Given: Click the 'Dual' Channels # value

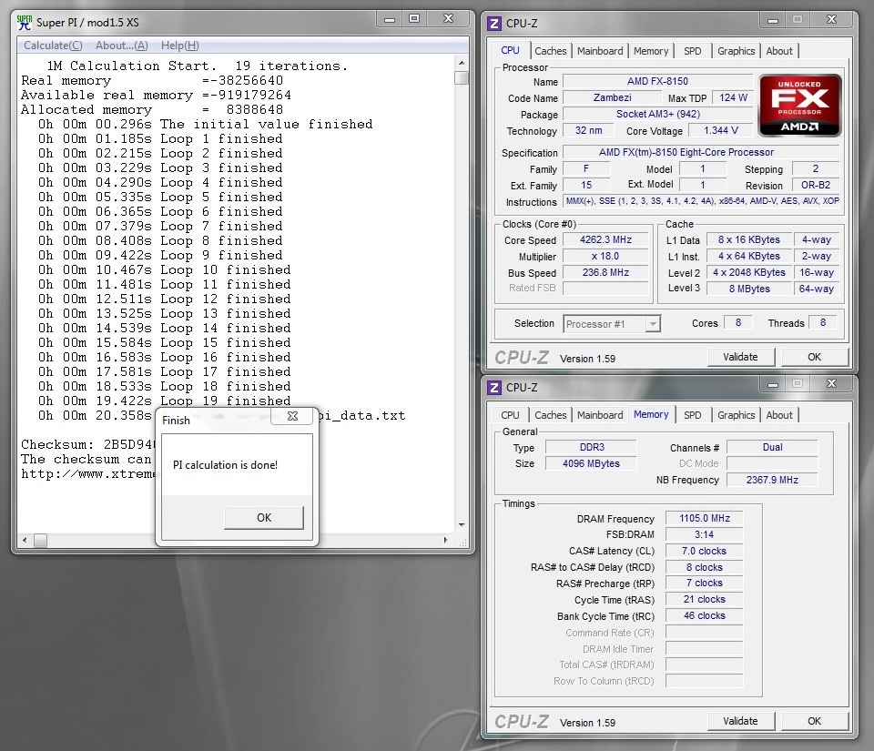Looking at the screenshot, I should click(772, 447).
